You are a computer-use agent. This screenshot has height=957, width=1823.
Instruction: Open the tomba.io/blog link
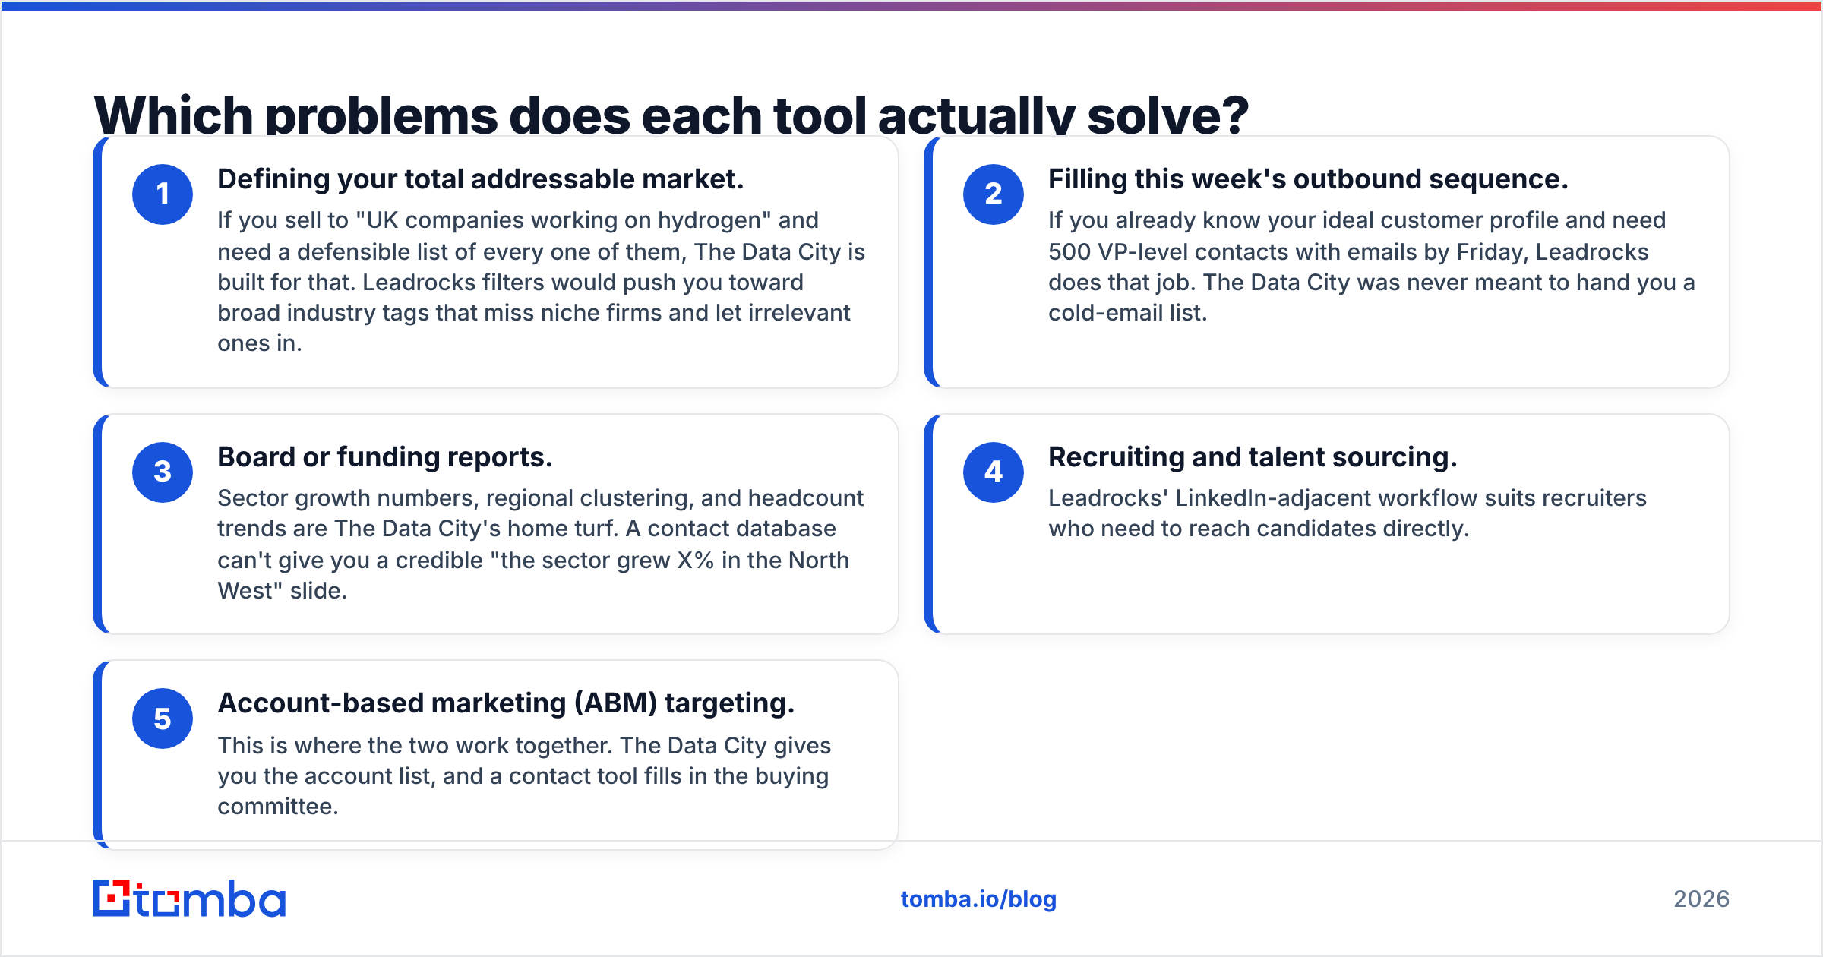978,899
